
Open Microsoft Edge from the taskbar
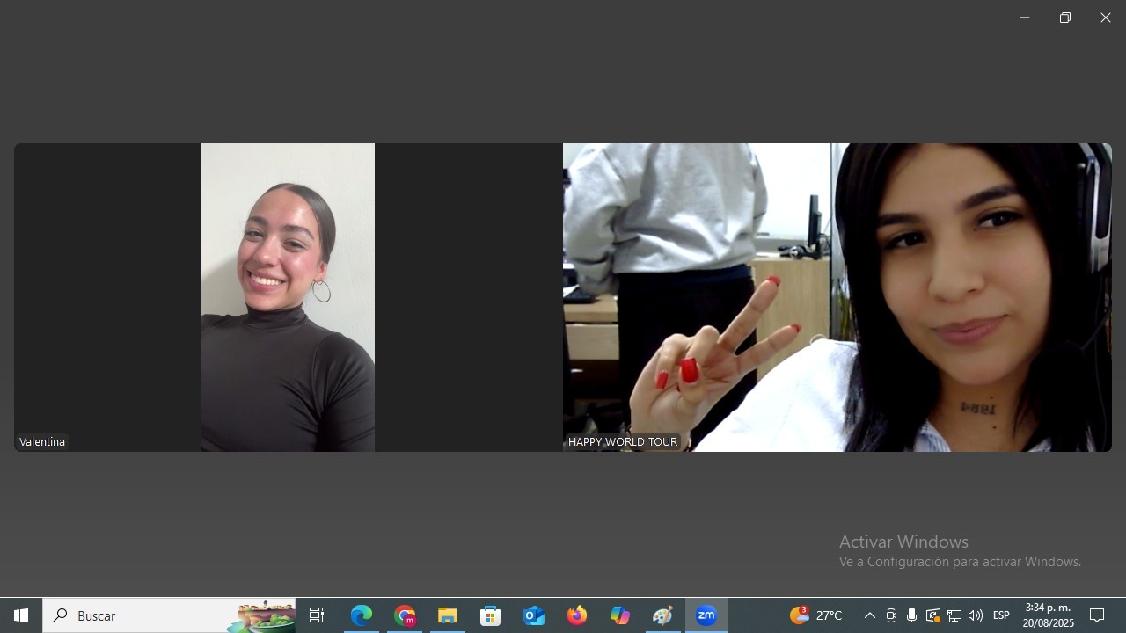click(362, 615)
